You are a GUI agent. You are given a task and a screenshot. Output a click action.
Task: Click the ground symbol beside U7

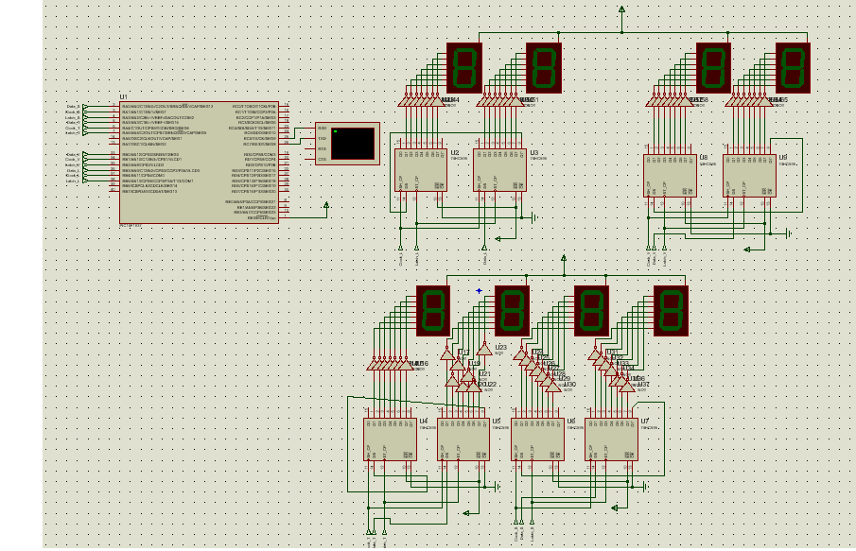pyautogui.click(x=646, y=487)
